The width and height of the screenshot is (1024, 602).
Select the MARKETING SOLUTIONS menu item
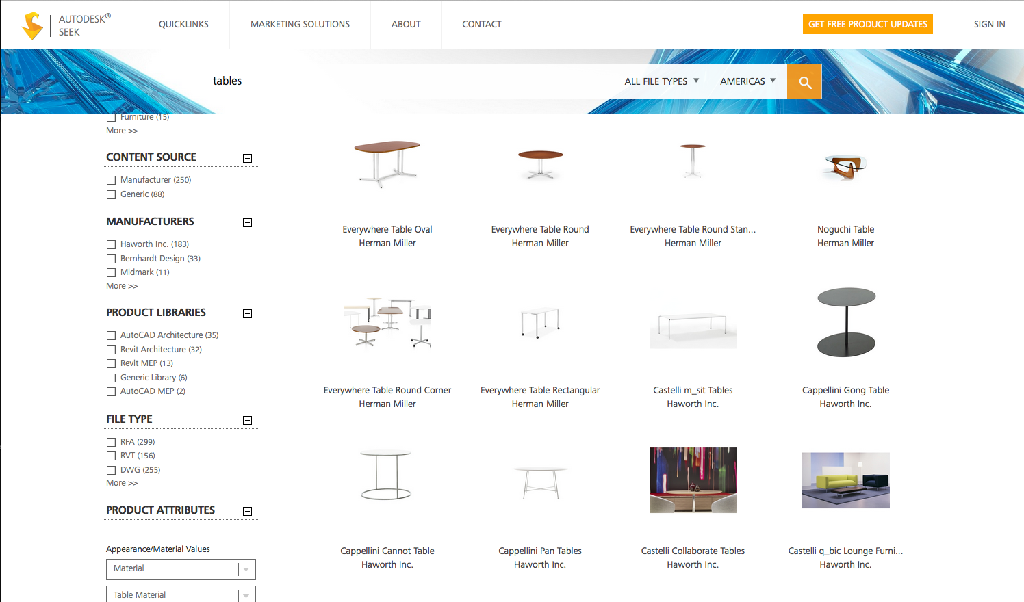pos(300,24)
